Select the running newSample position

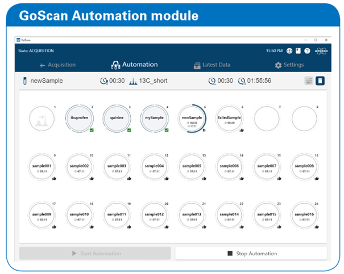(x=192, y=119)
